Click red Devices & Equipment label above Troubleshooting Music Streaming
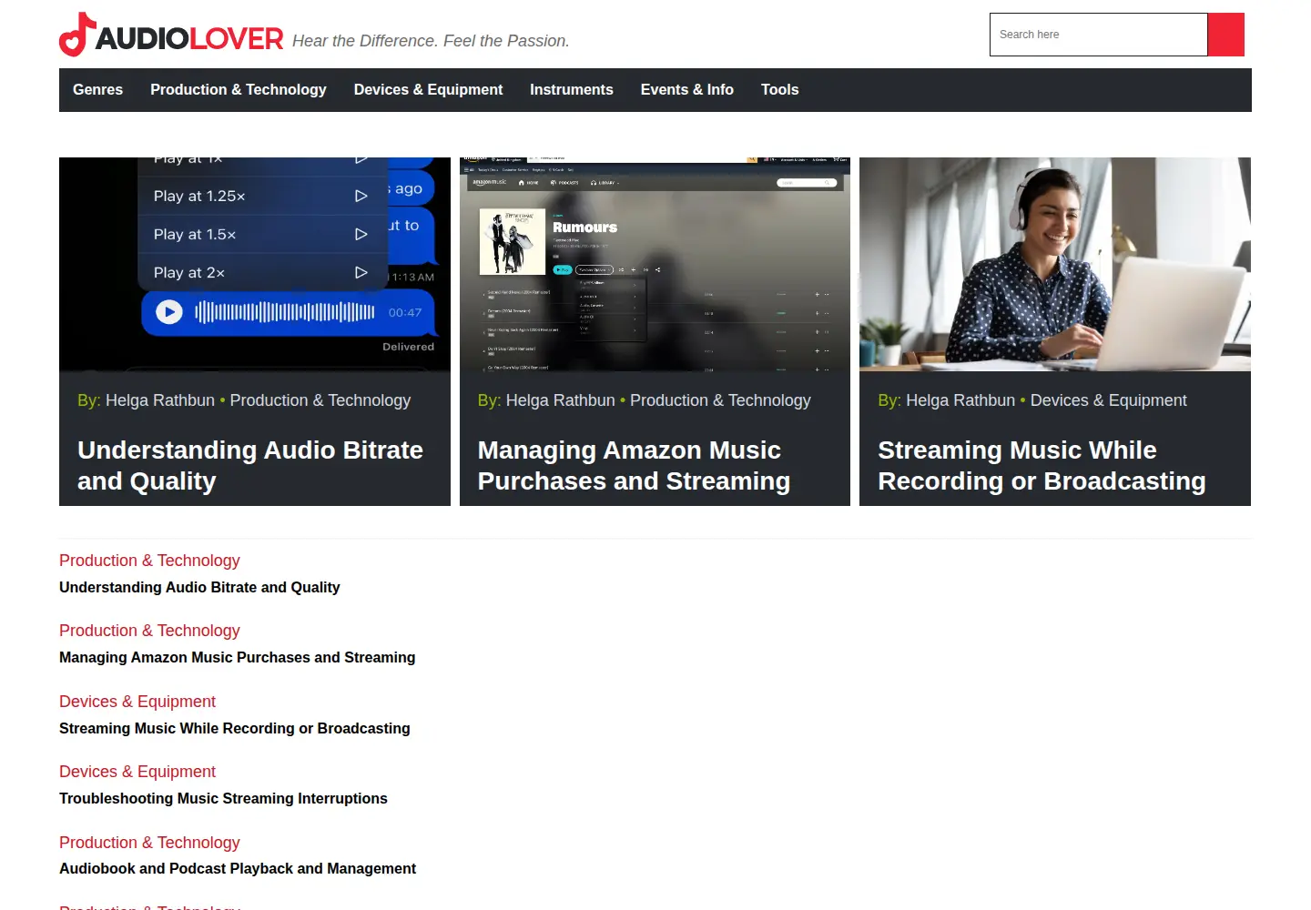This screenshot has height=910, width=1311. (x=137, y=772)
